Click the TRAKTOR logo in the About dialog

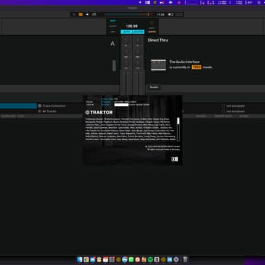(99, 112)
